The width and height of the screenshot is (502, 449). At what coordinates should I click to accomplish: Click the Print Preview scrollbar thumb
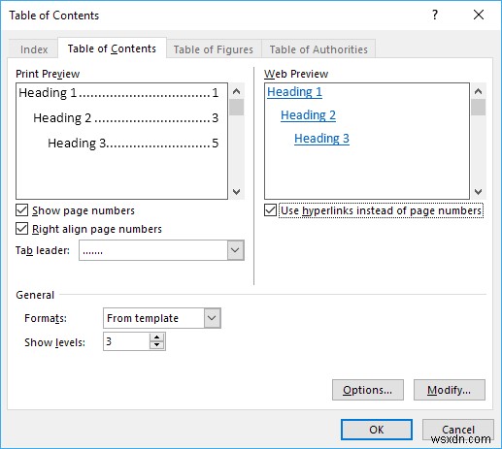pos(237,108)
